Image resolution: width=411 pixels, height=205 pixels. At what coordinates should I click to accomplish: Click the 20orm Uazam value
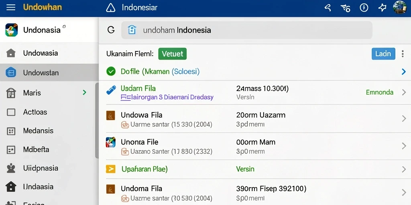point(261,115)
